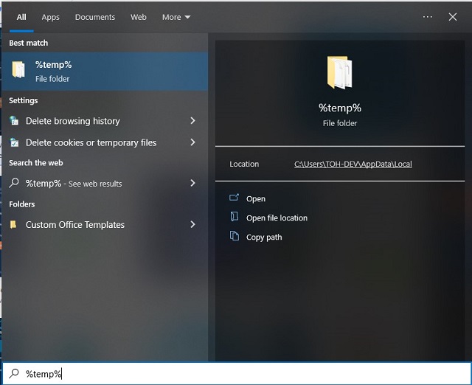Image resolution: width=472 pixels, height=385 pixels.
Task: Select the %temp% best match result
Action: click(x=105, y=72)
